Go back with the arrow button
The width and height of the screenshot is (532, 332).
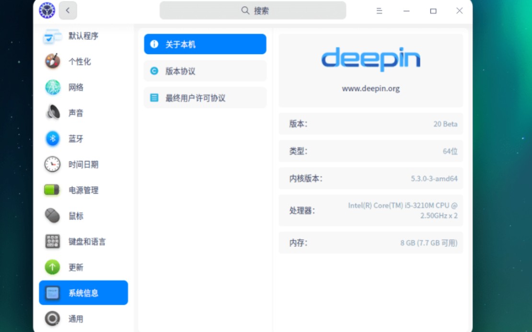point(68,11)
